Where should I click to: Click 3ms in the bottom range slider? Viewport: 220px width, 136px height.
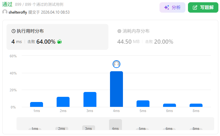pos(88,128)
